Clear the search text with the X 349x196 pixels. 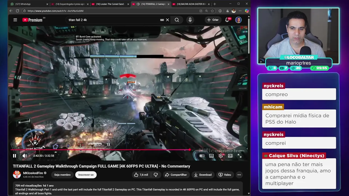pos(167,20)
